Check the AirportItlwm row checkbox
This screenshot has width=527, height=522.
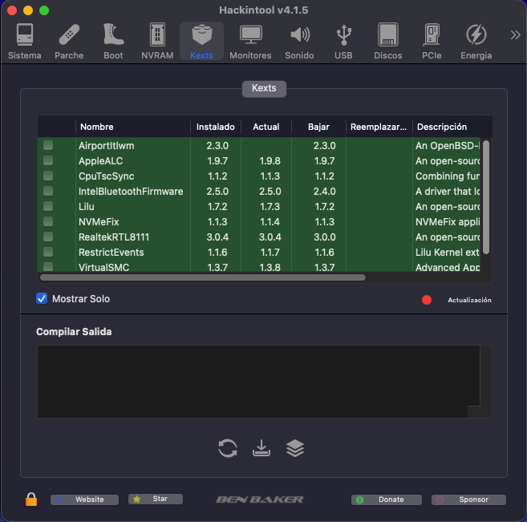click(x=48, y=145)
